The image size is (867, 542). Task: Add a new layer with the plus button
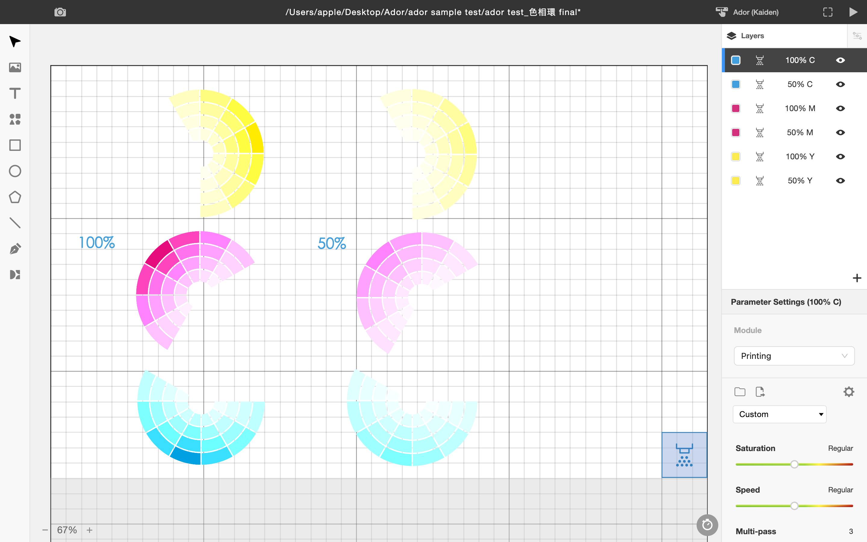tap(857, 278)
